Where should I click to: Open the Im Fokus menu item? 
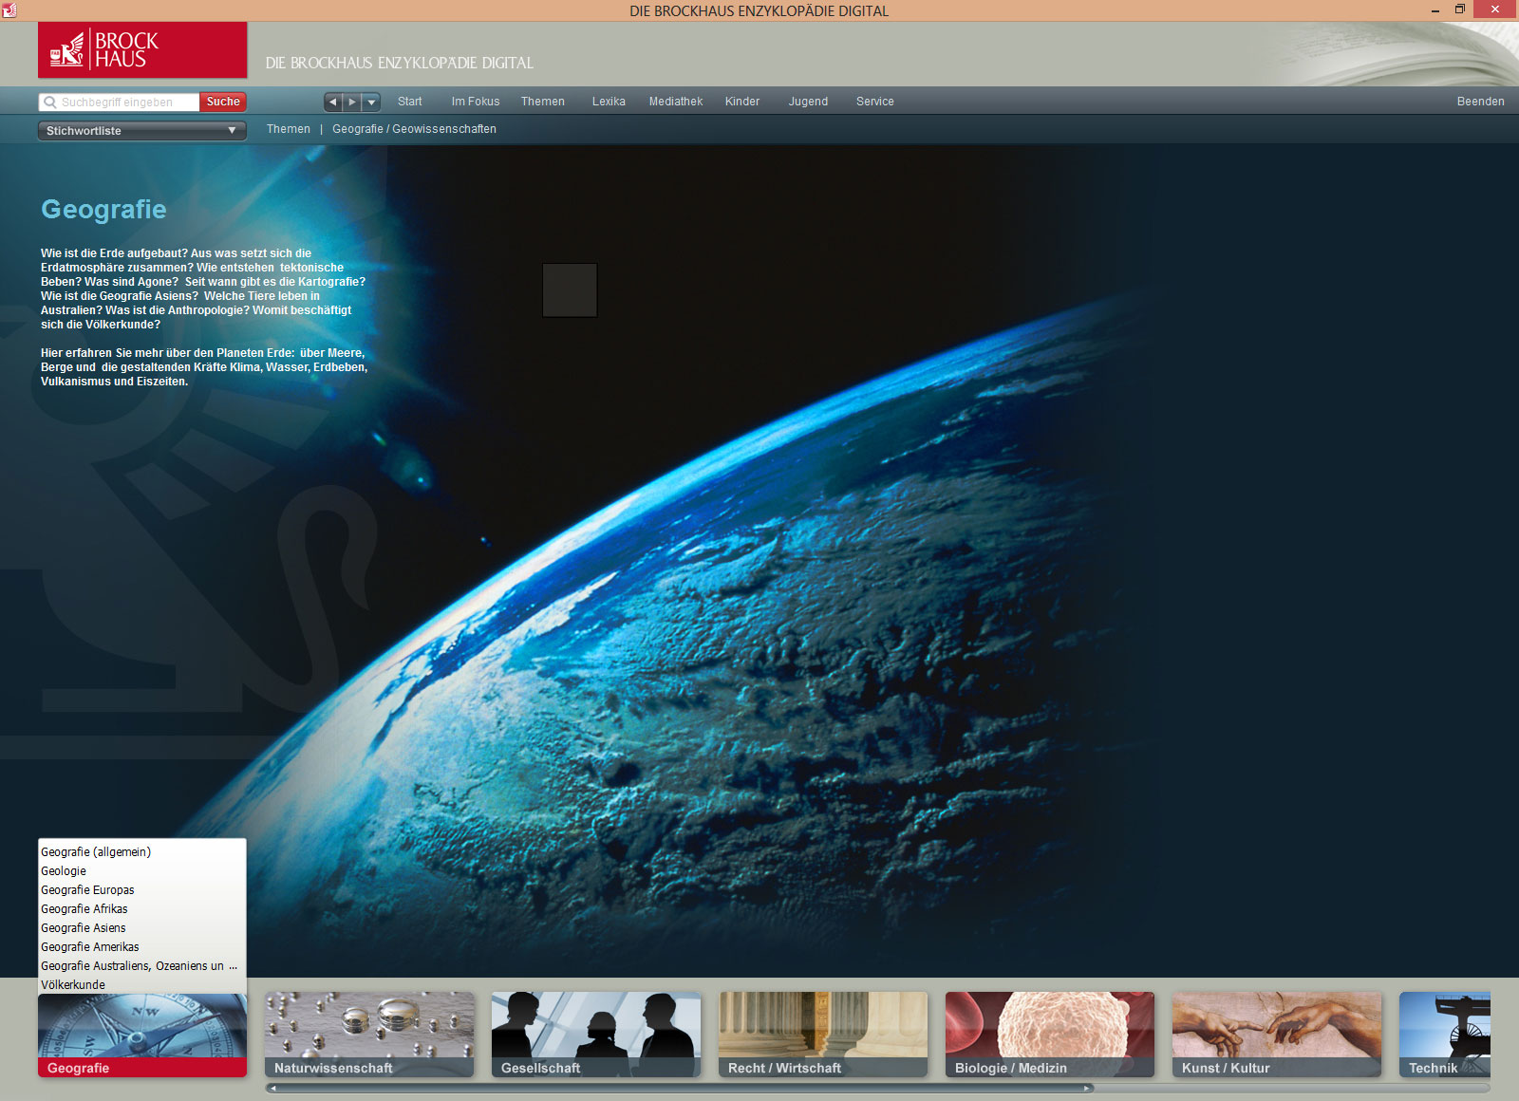[476, 102]
